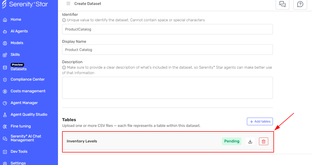Click the Models brain icon
This screenshot has width=312, height=165.
tap(5, 43)
